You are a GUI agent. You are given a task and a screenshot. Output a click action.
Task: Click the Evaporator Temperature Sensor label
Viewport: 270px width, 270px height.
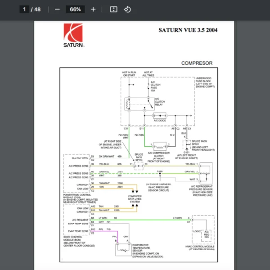point(144,249)
